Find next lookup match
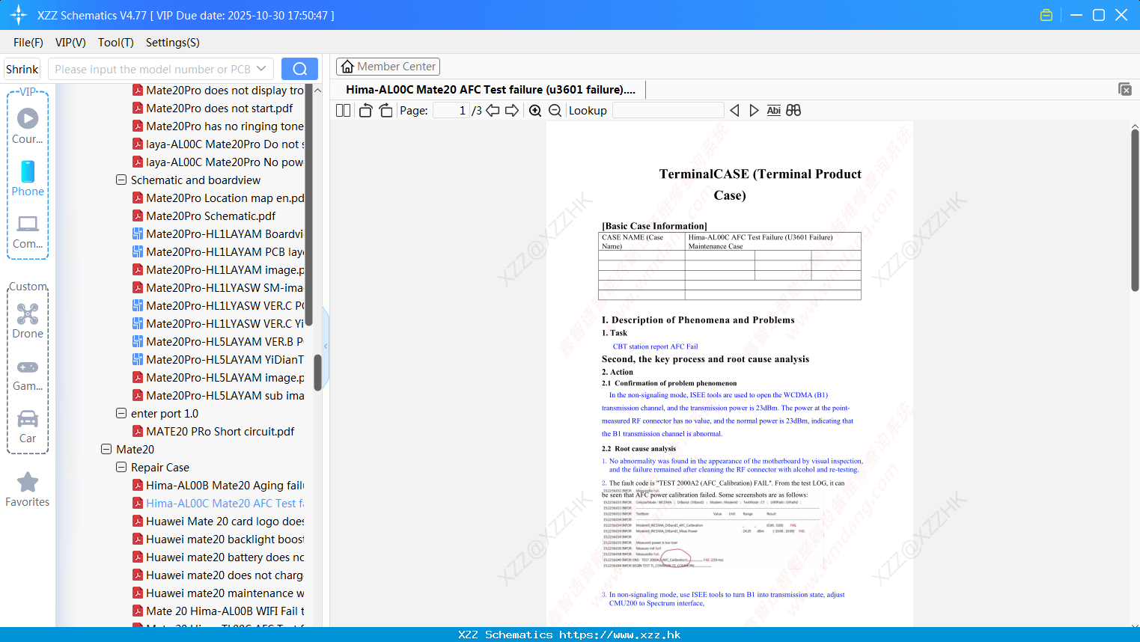This screenshot has height=642, width=1140. 754,111
